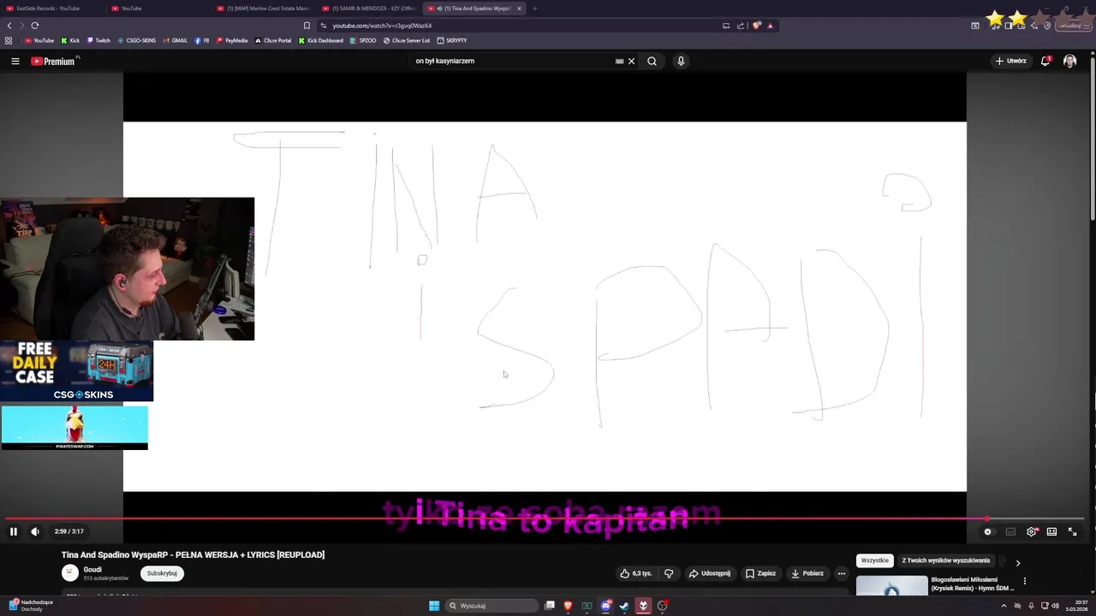
Task: Like the video (6,3 tys.)
Action: (636, 573)
